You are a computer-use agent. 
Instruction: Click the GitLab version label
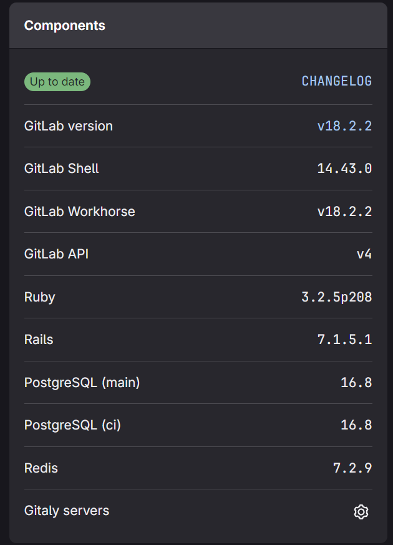point(69,126)
